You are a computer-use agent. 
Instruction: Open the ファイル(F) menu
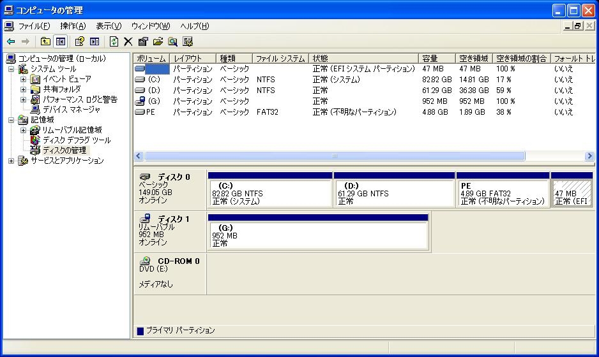[x=34, y=26]
